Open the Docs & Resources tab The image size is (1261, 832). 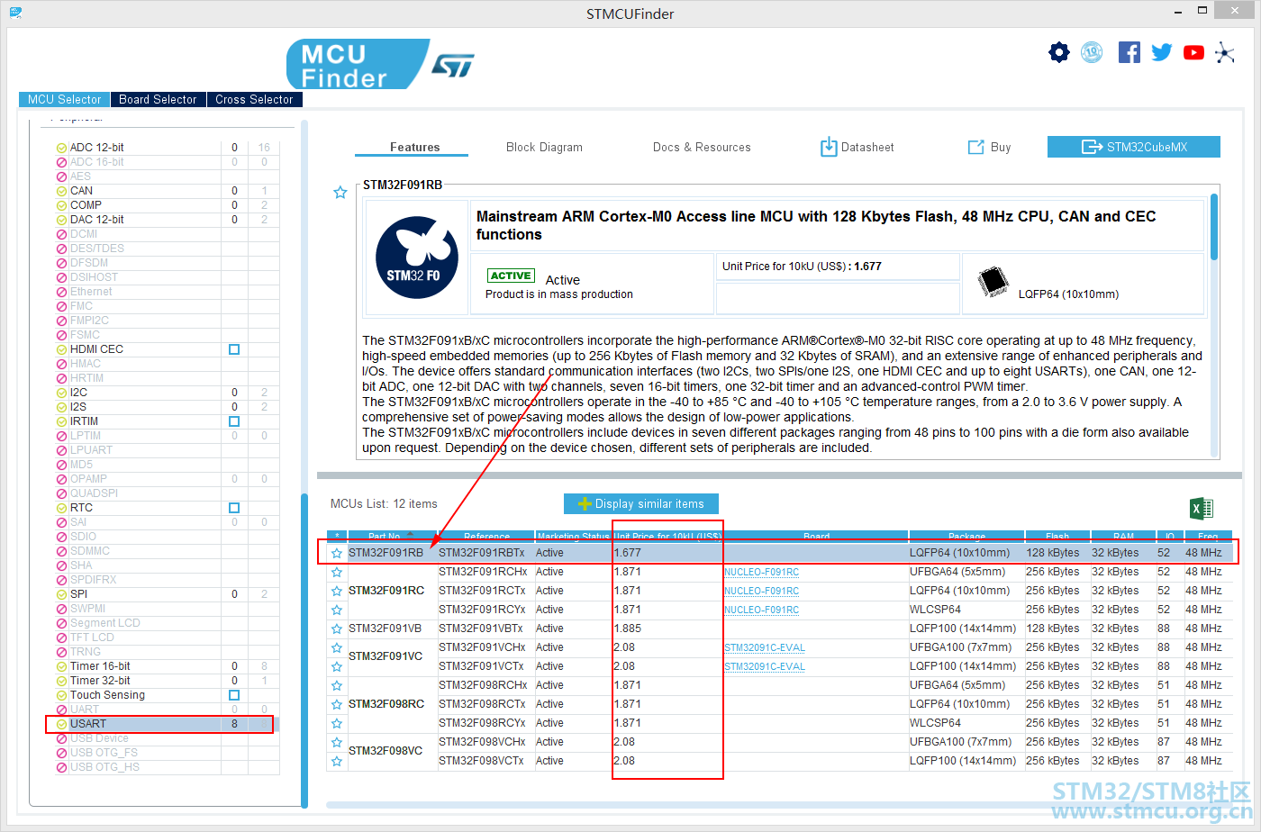coord(702,147)
